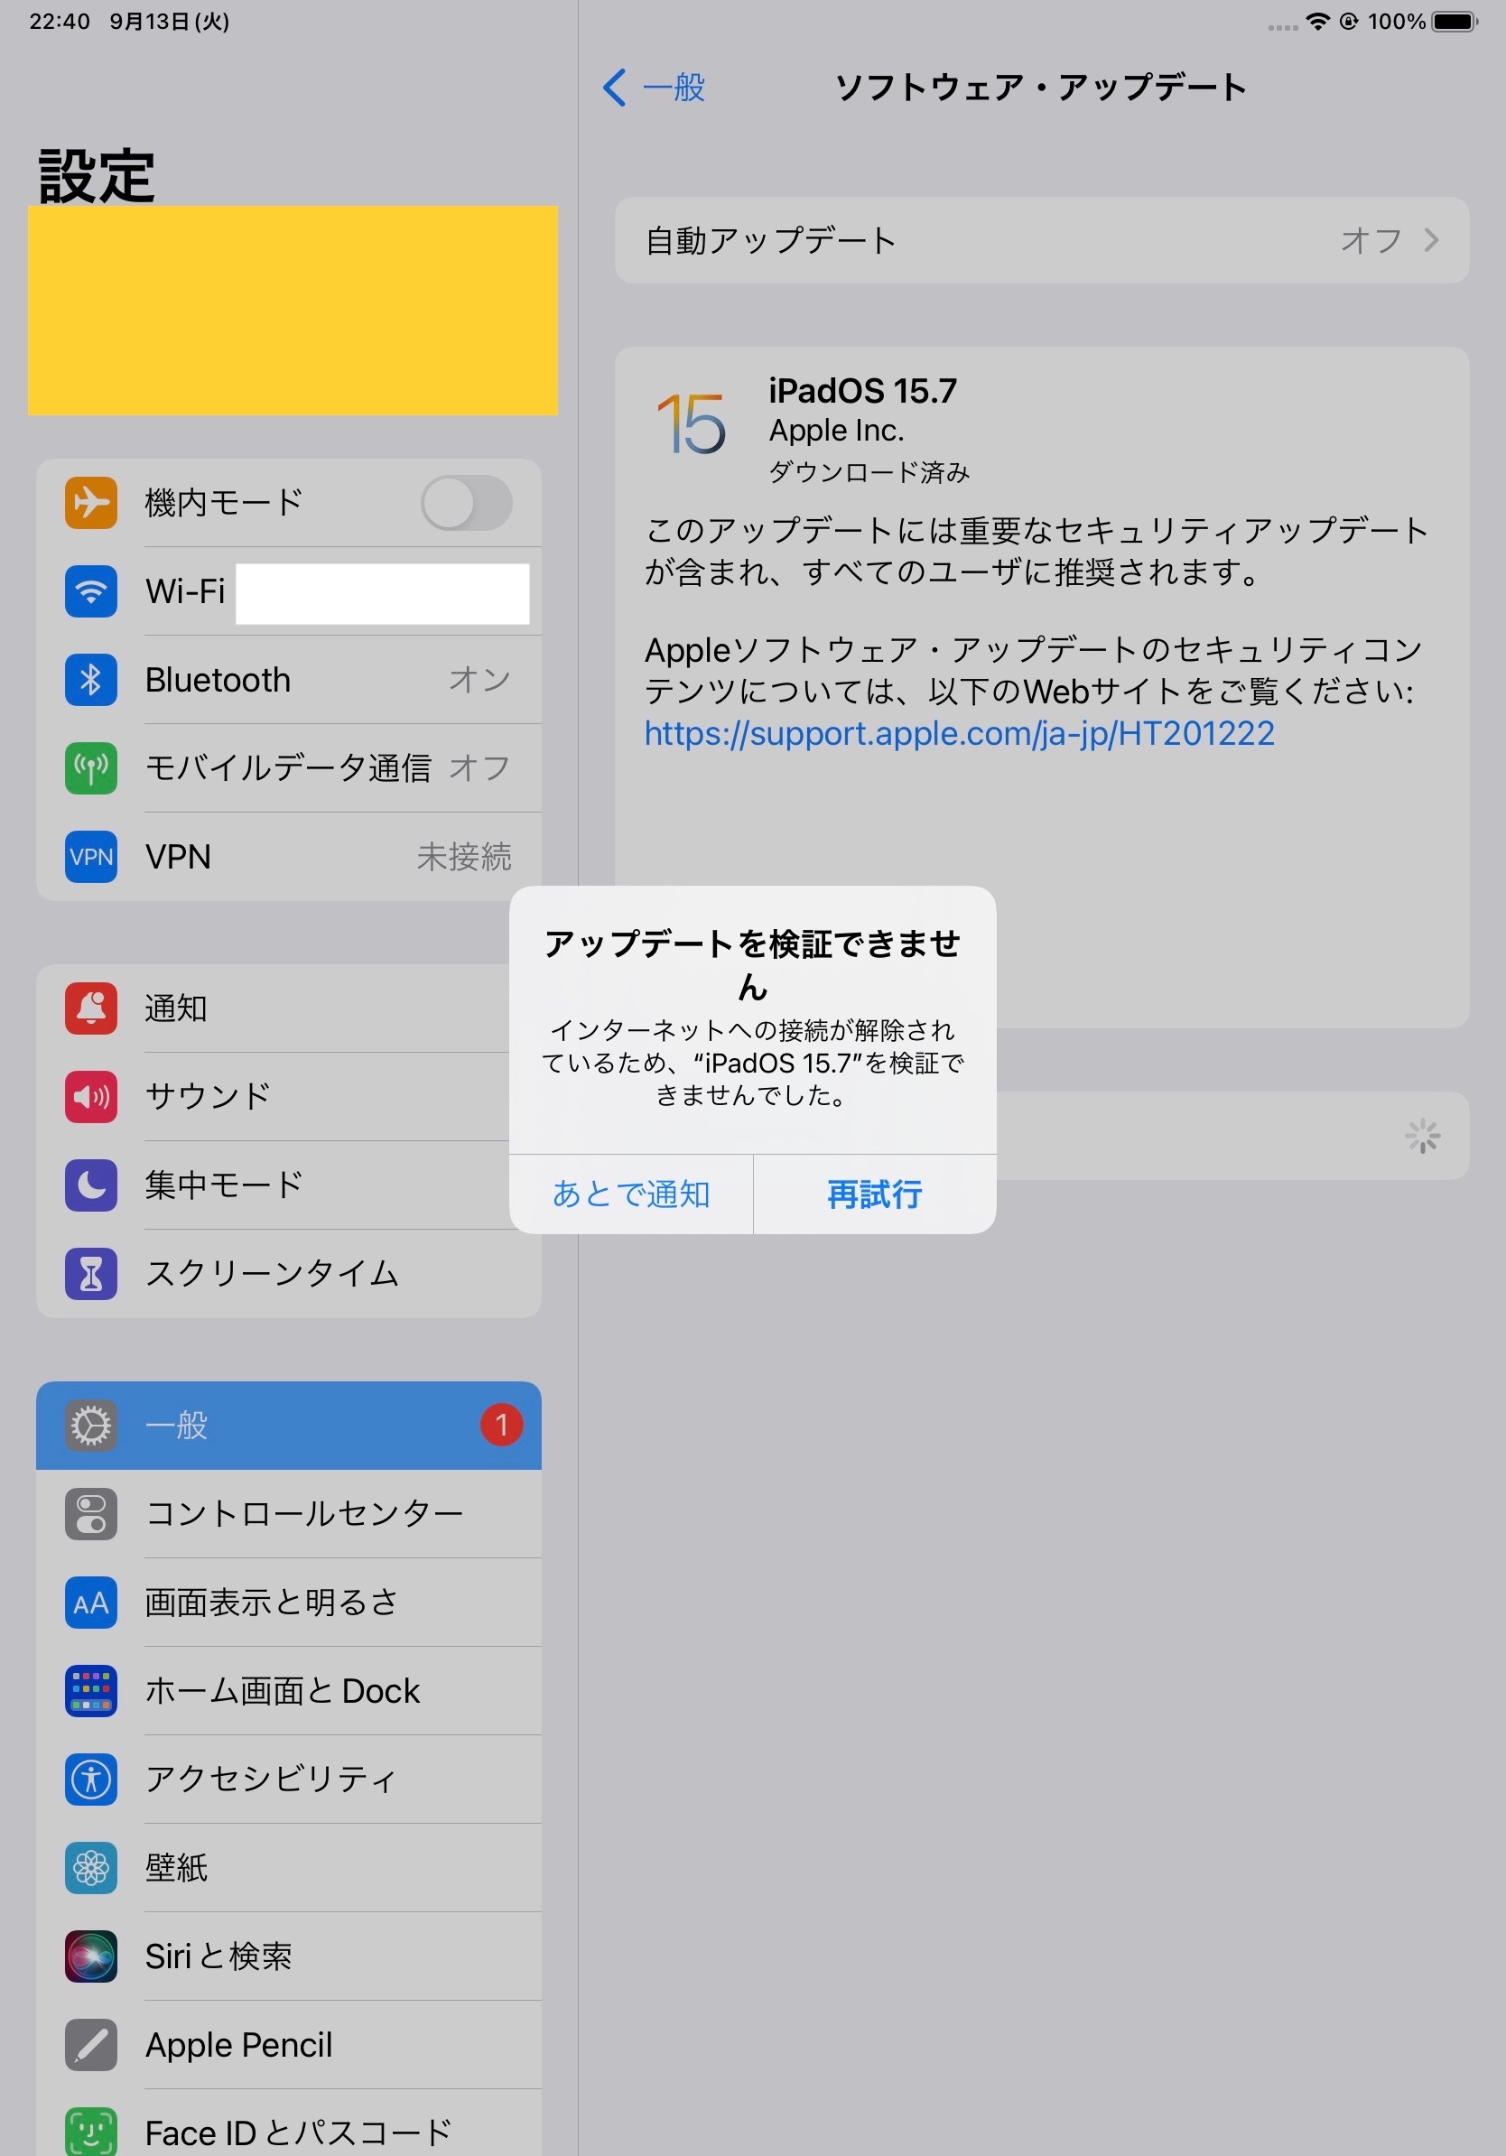
Task: Tap the red notifications bell icon
Action: [91, 1008]
